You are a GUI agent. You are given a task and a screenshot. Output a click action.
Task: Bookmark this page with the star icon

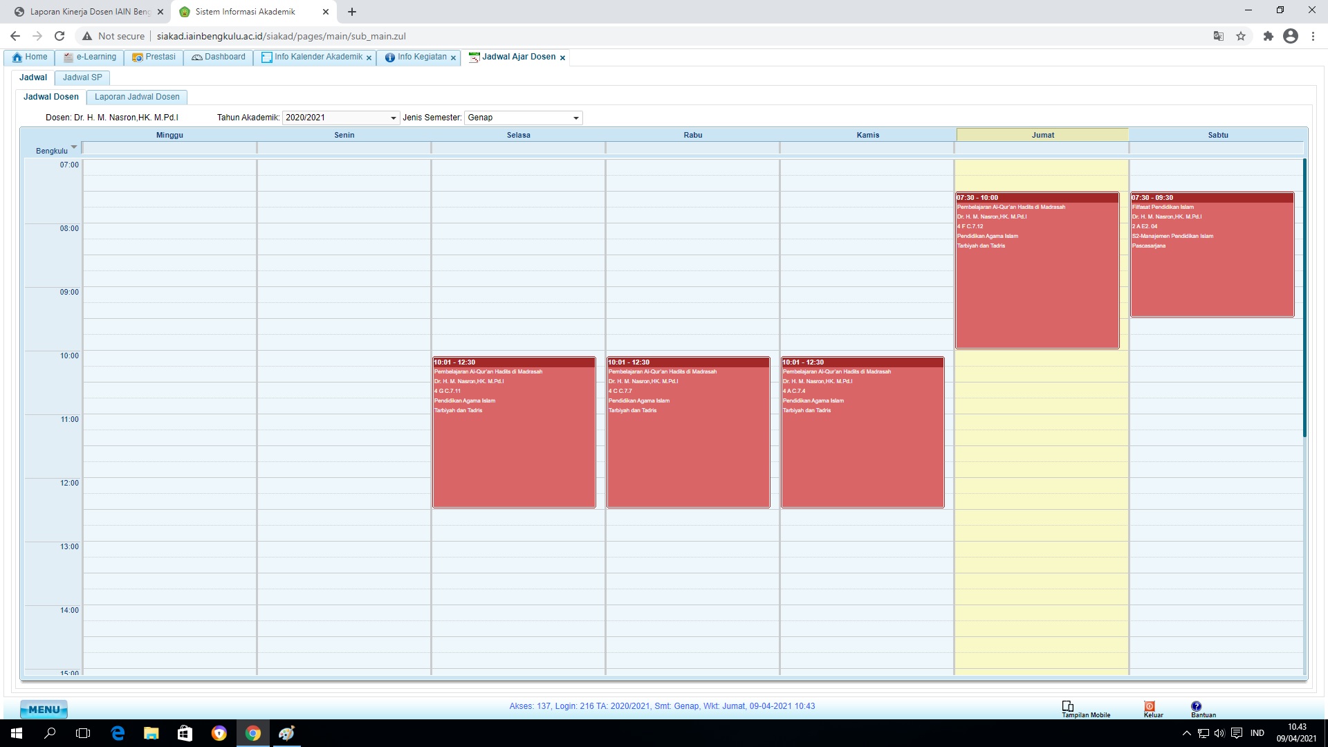[1241, 36]
